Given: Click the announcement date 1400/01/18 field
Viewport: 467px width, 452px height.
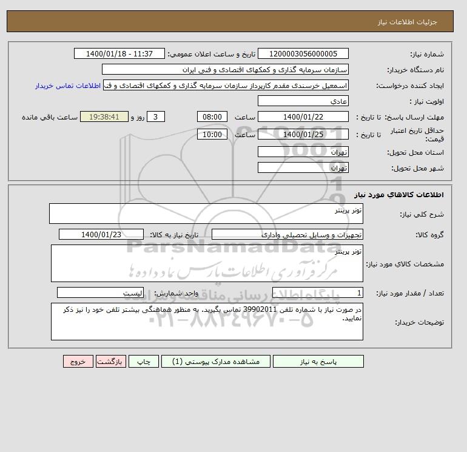Looking at the screenshot, I should click(119, 53).
